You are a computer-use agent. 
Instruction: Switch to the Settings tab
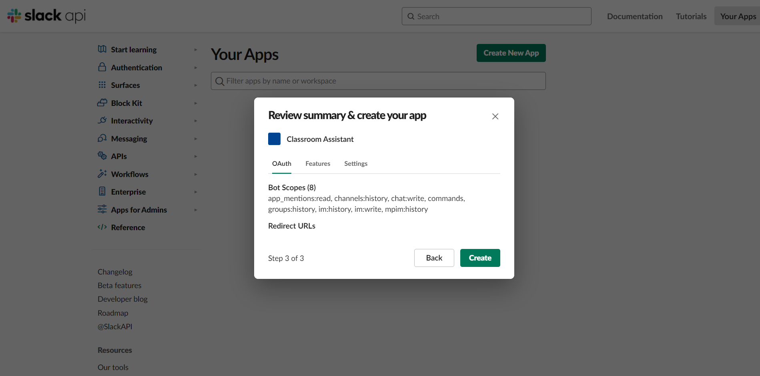356,163
